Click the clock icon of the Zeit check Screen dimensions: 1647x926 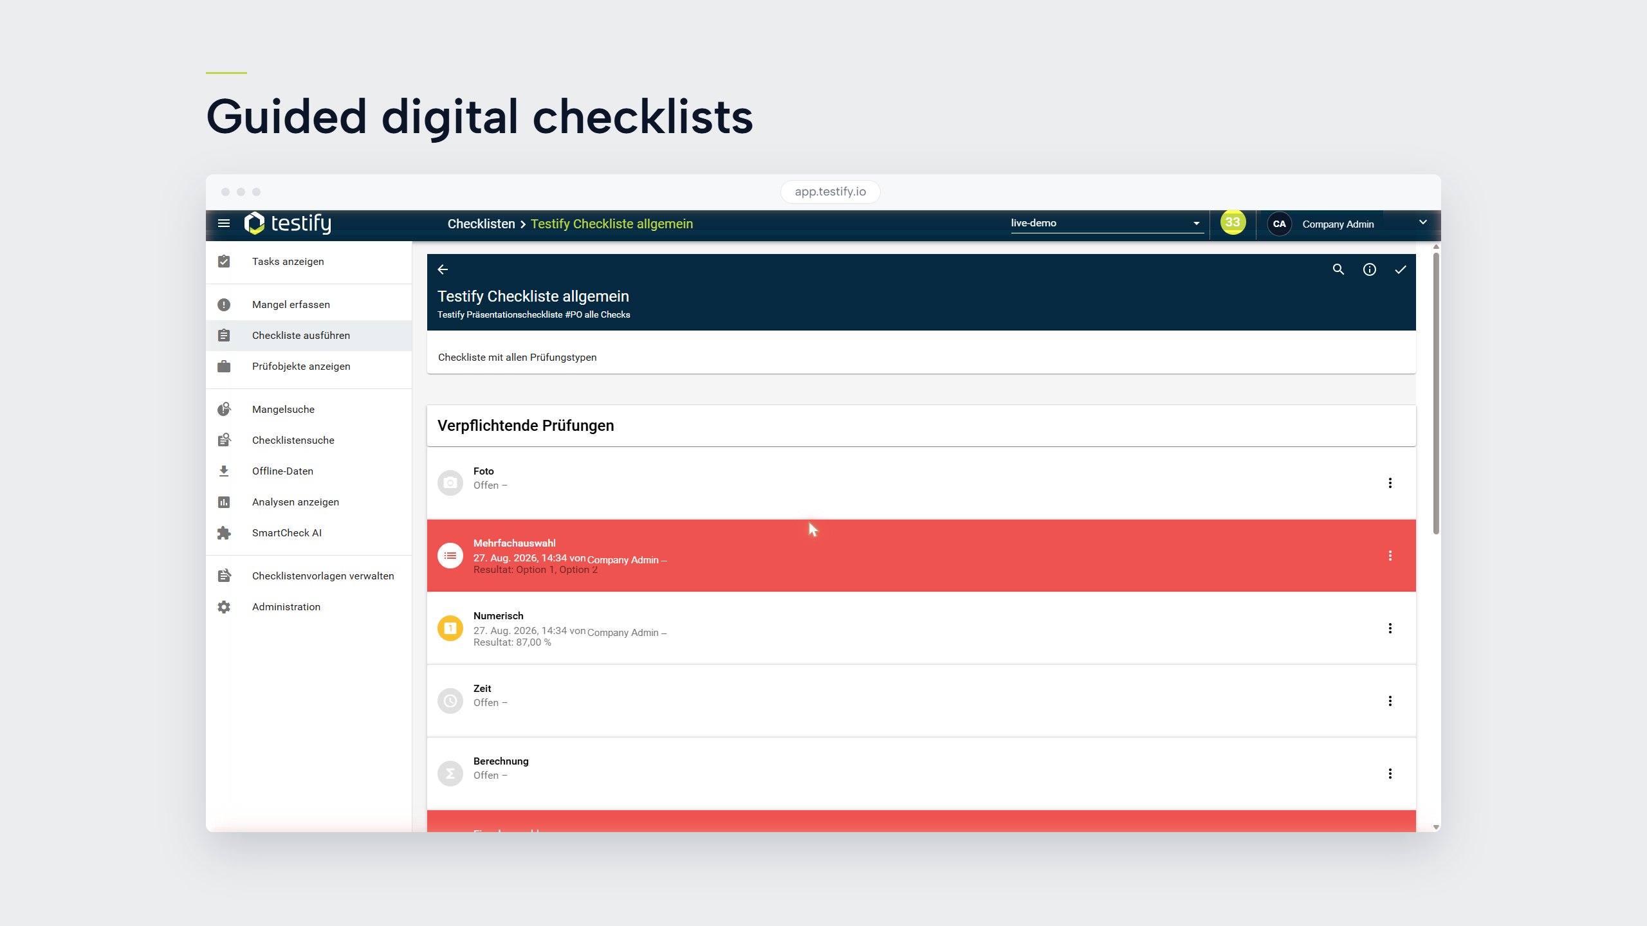point(450,701)
